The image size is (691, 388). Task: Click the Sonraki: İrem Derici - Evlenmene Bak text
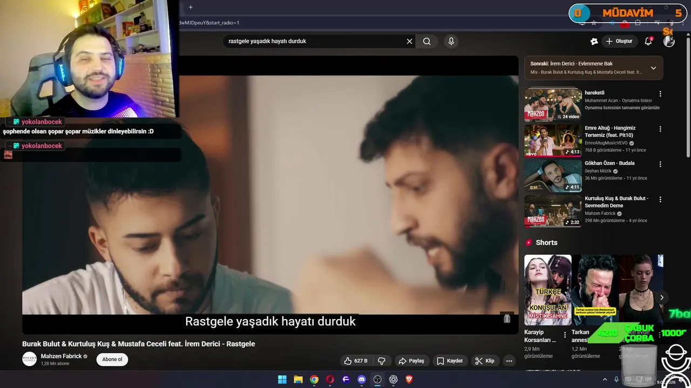(x=571, y=64)
